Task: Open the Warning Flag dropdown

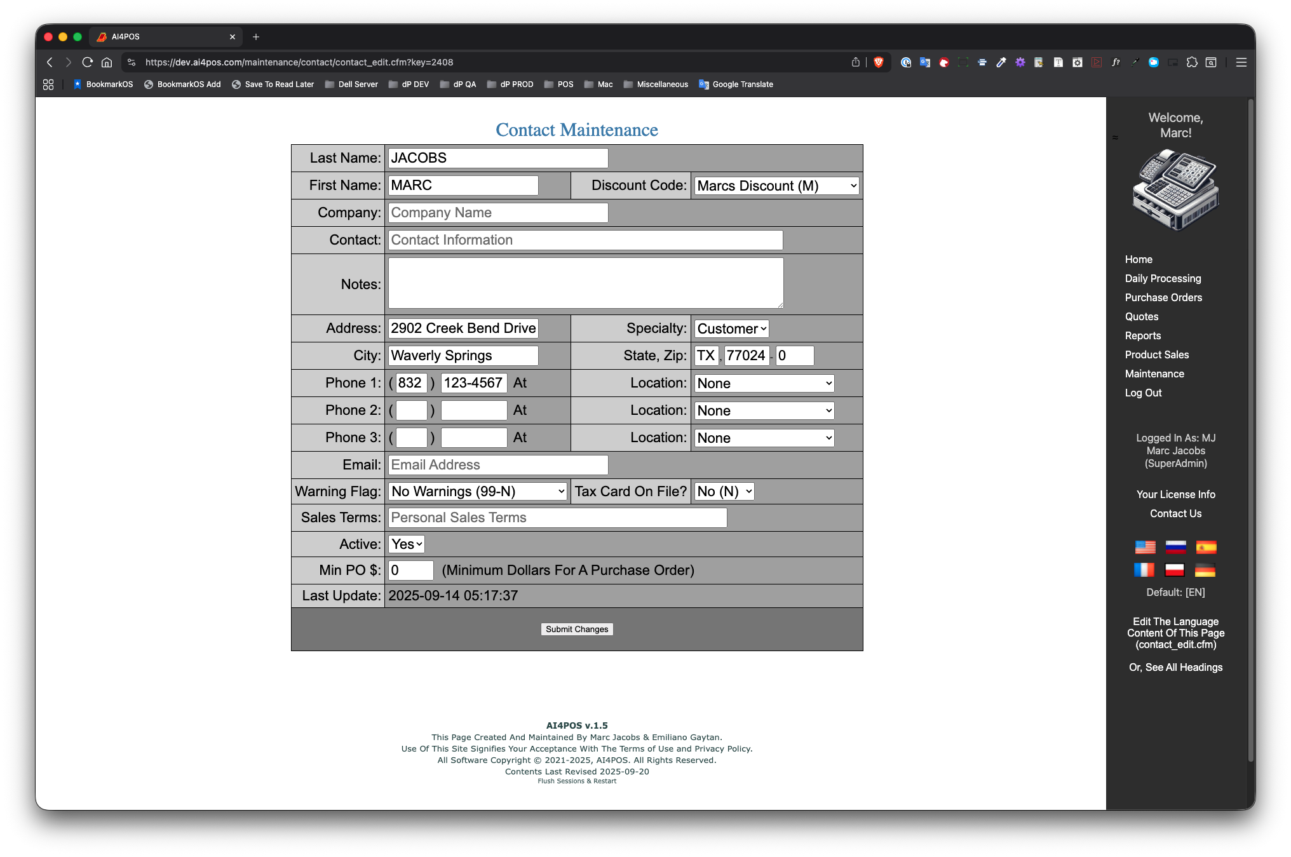Action: point(477,491)
